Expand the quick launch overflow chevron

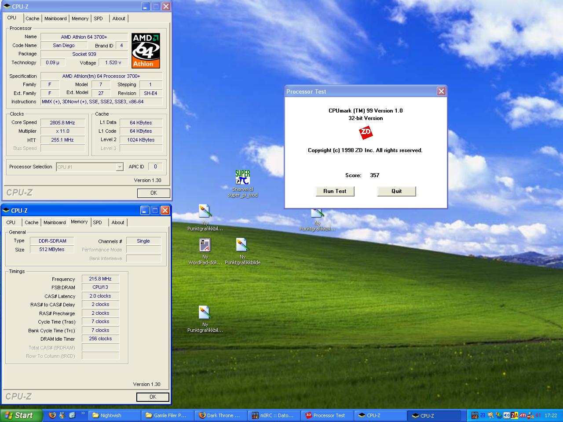83,413
